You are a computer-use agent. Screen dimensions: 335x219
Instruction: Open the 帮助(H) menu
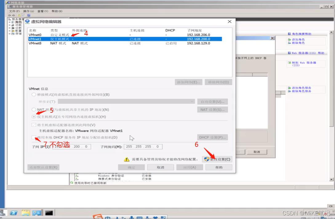point(57,11)
